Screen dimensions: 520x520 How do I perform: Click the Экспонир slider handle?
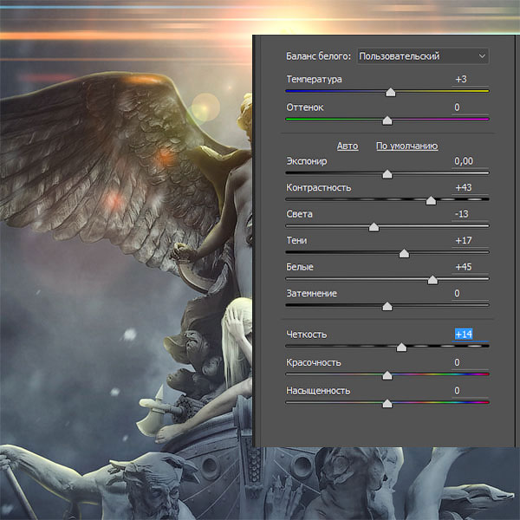[387, 174]
